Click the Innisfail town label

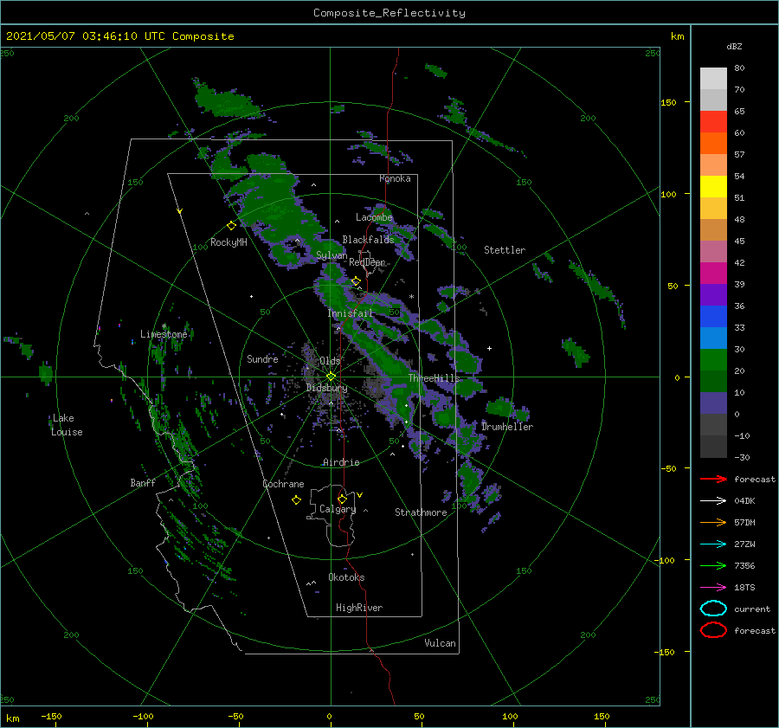tap(350, 313)
